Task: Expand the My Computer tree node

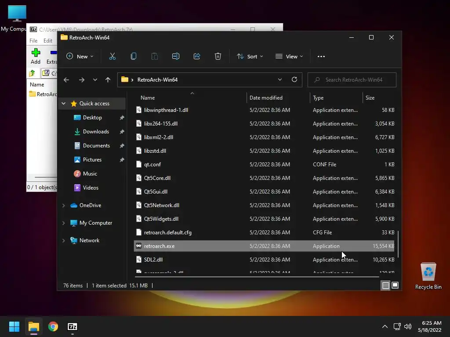Action: point(64,223)
